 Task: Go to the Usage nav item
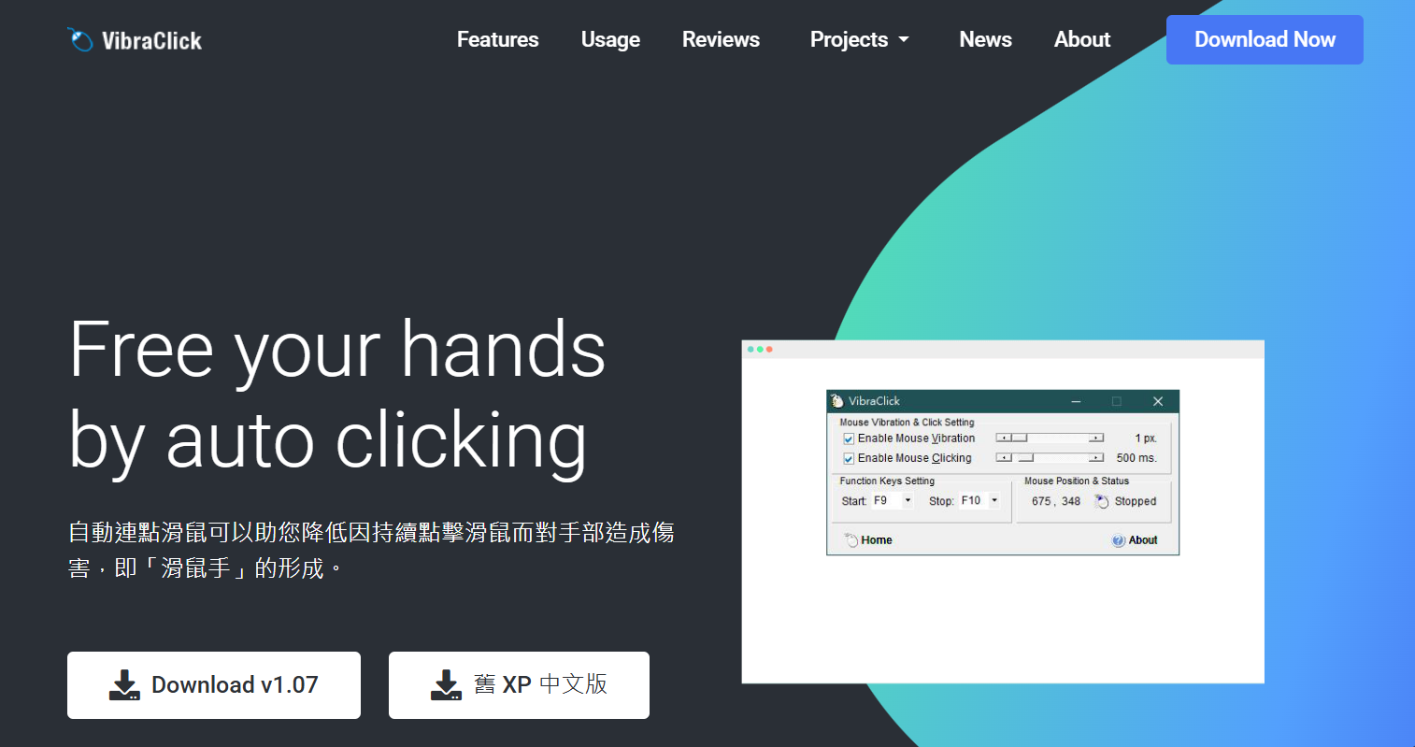(610, 39)
